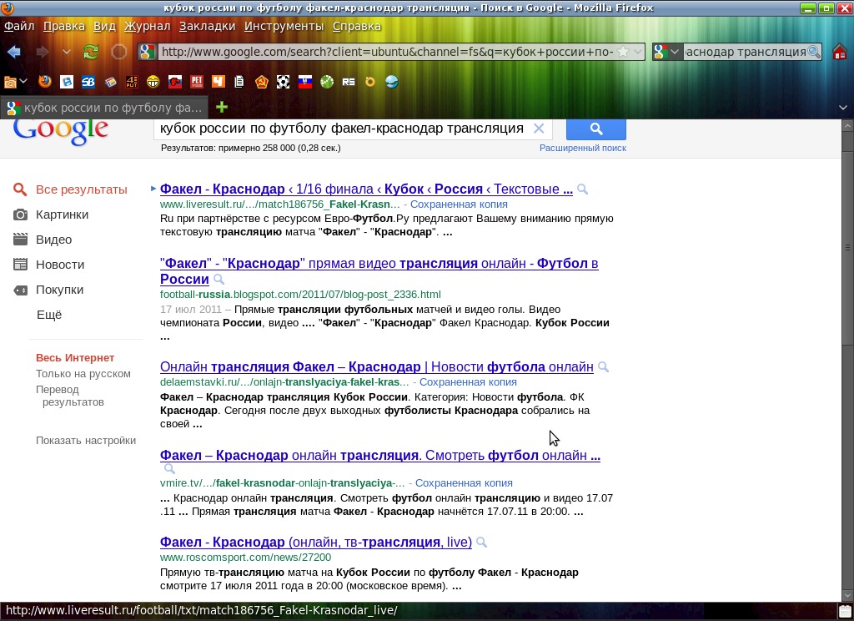Open the Russian flag bookmark icon
This screenshot has width=854, height=621.
point(305,82)
